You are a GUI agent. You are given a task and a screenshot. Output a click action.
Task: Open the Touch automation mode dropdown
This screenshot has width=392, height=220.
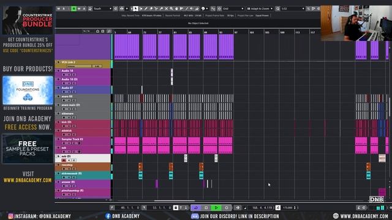[102, 9]
